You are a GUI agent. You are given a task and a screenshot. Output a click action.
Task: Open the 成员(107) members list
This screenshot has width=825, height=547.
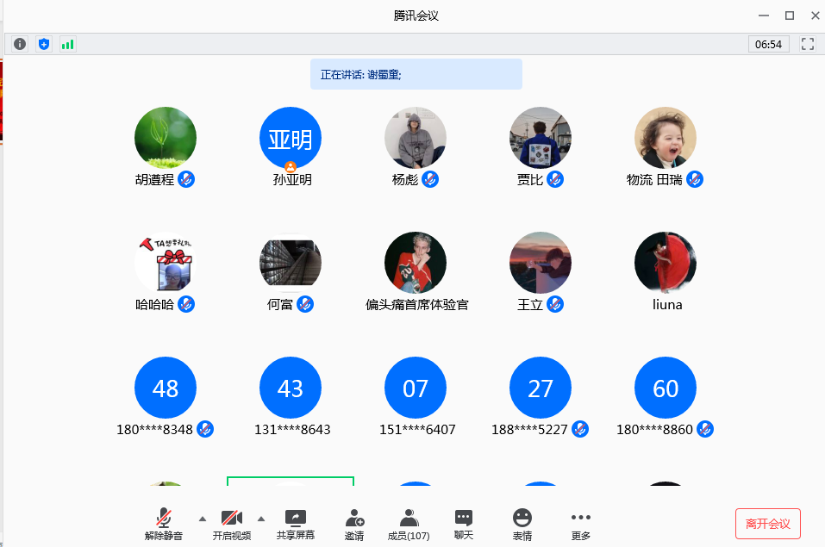pos(409,524)
